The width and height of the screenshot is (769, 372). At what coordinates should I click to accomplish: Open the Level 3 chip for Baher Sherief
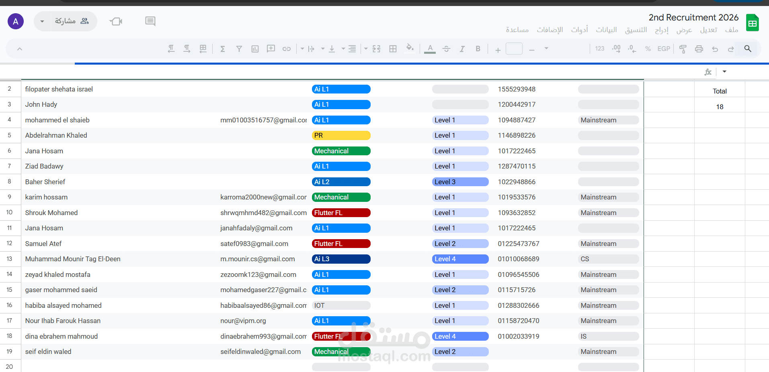[460, 182]
